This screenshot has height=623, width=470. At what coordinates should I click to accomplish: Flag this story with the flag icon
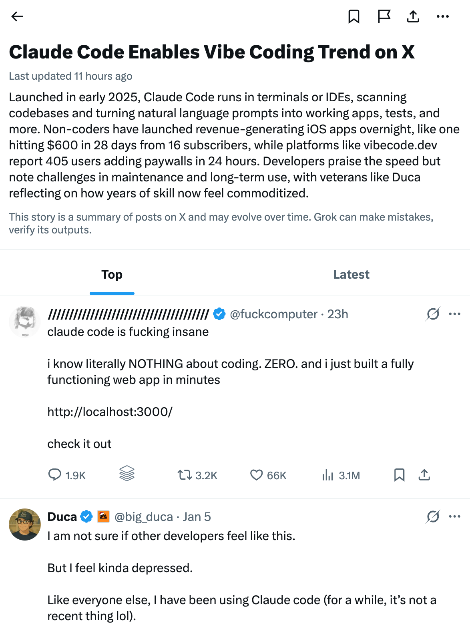(x=384, y=16)
